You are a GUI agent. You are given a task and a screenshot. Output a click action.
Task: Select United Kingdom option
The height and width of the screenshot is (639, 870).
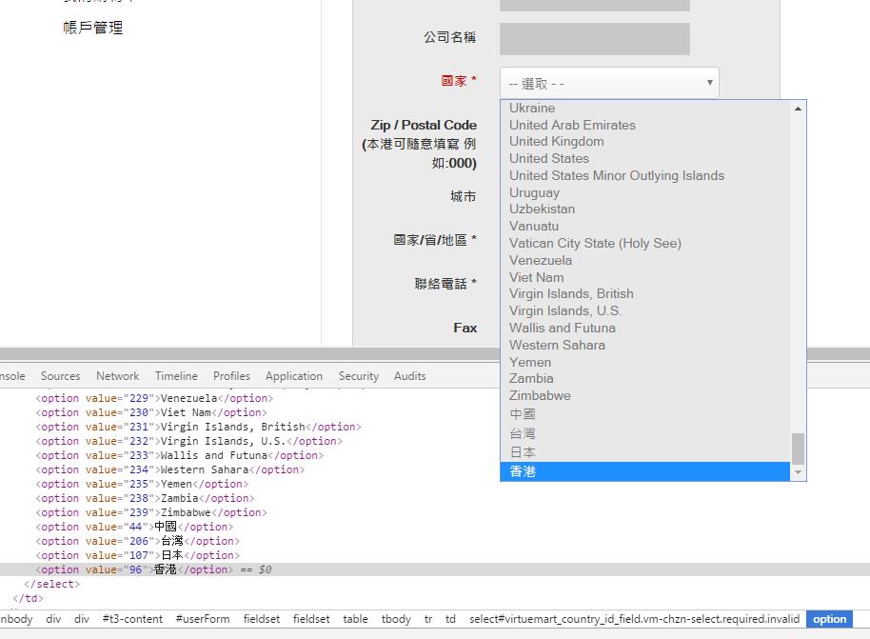644,142
